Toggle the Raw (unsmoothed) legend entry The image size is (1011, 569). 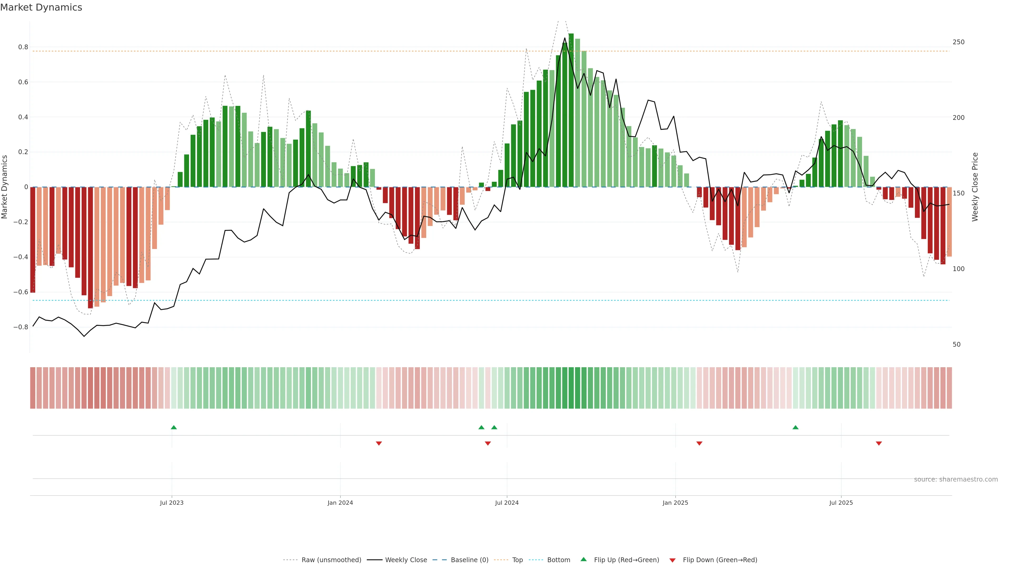click(x=331, y=560)
